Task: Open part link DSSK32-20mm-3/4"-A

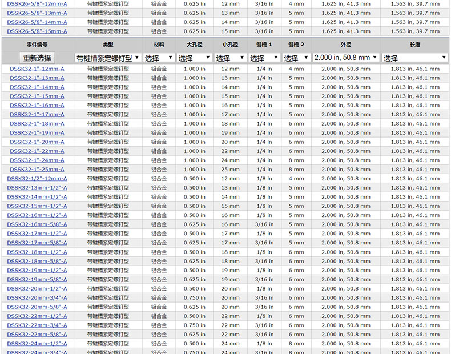Action: [x=37, y=297]
